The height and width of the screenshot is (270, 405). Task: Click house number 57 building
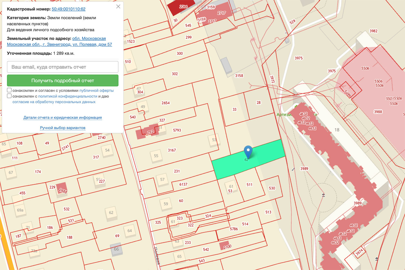coord(162,180)
